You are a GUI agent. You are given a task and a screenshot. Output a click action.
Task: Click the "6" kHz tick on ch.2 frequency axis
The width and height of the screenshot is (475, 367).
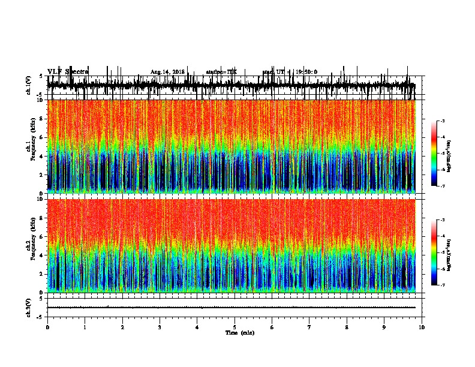click(41, 236)
